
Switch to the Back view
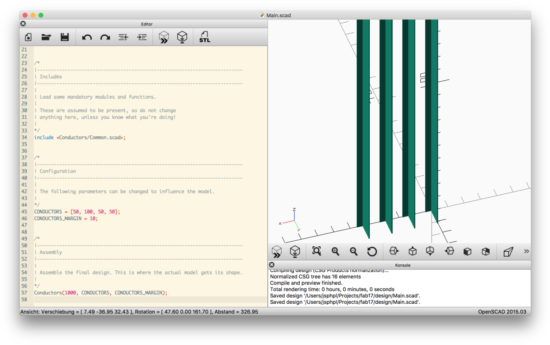486,251
